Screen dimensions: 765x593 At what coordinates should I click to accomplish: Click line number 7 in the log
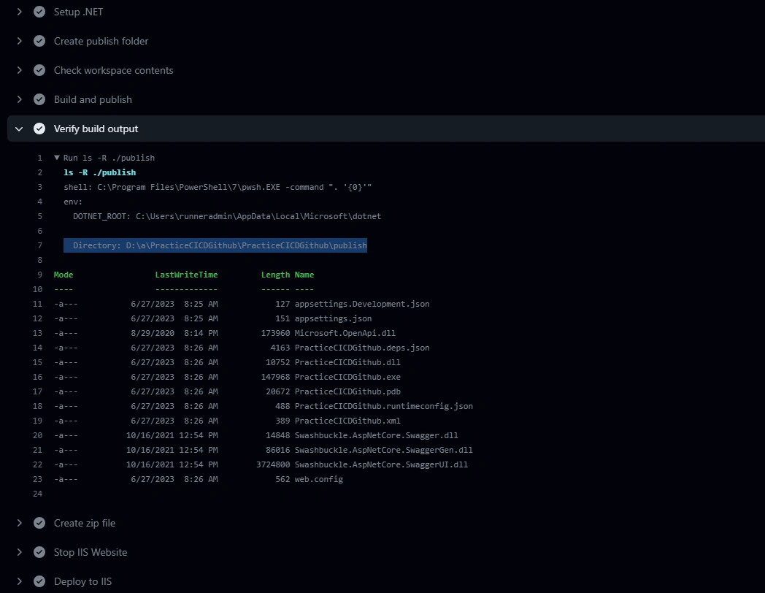point(39,245)
